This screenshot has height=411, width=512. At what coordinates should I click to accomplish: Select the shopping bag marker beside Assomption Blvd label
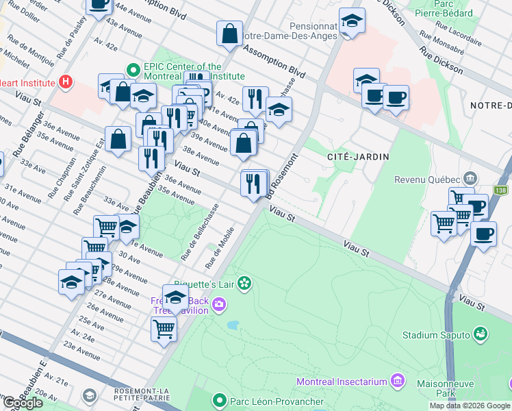(x=229, y=34)
